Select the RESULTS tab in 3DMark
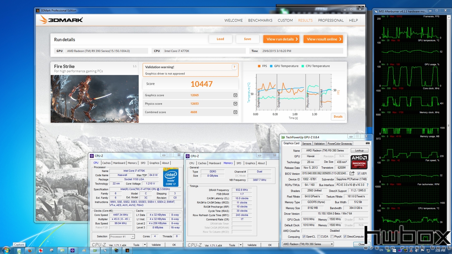The width and height of the screenshot is (452, 254). click(x=305, y=20)
